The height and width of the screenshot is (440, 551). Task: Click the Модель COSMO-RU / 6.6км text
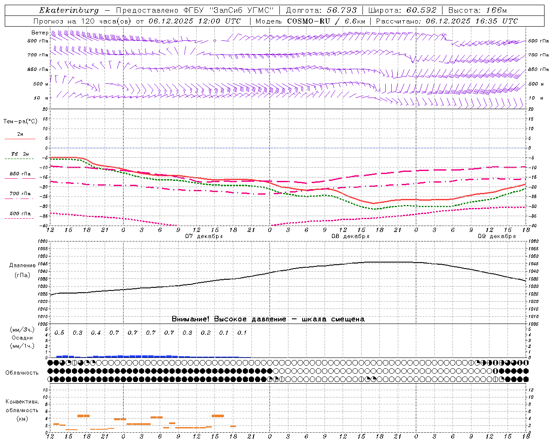310,21
